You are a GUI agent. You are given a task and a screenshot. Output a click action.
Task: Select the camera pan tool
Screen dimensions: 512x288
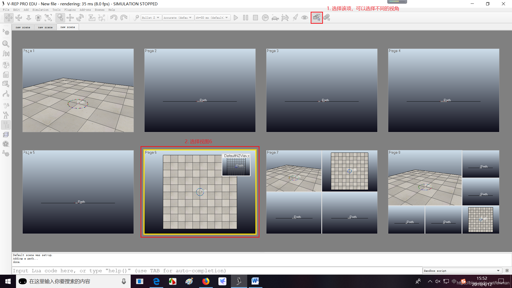tap(9, 18)
